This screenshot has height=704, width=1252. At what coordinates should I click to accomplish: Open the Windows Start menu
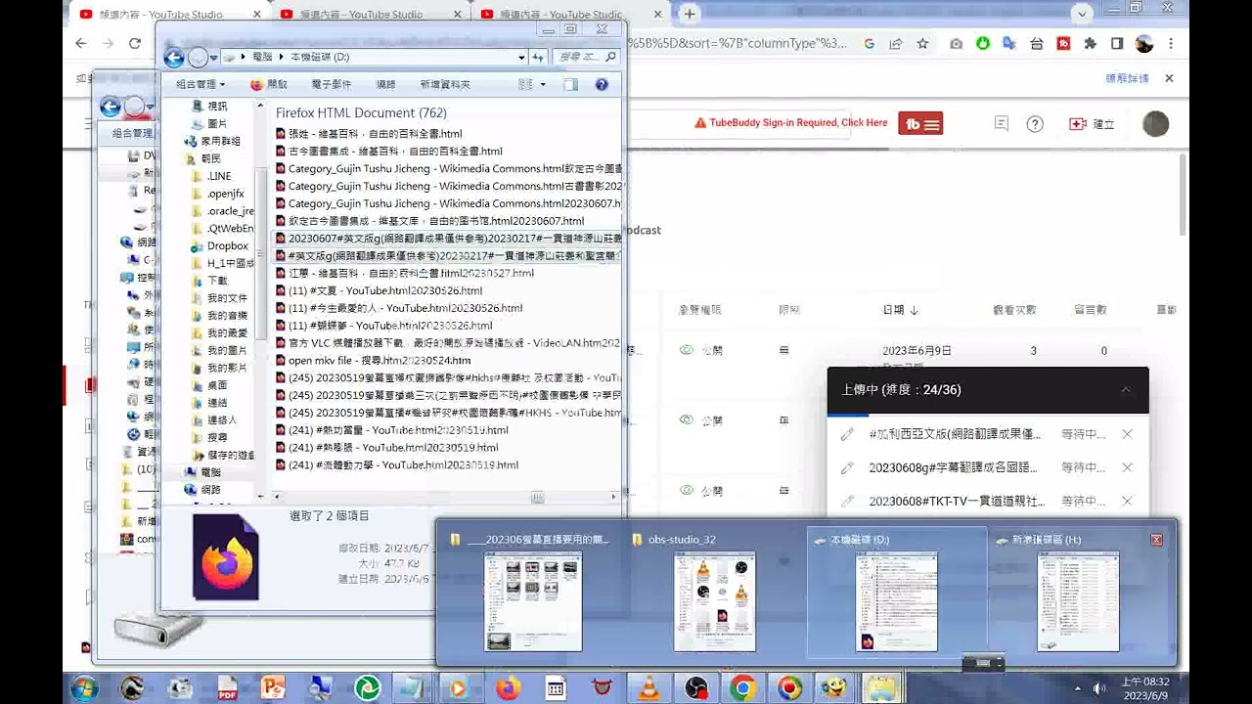click(x=84, y=687)
